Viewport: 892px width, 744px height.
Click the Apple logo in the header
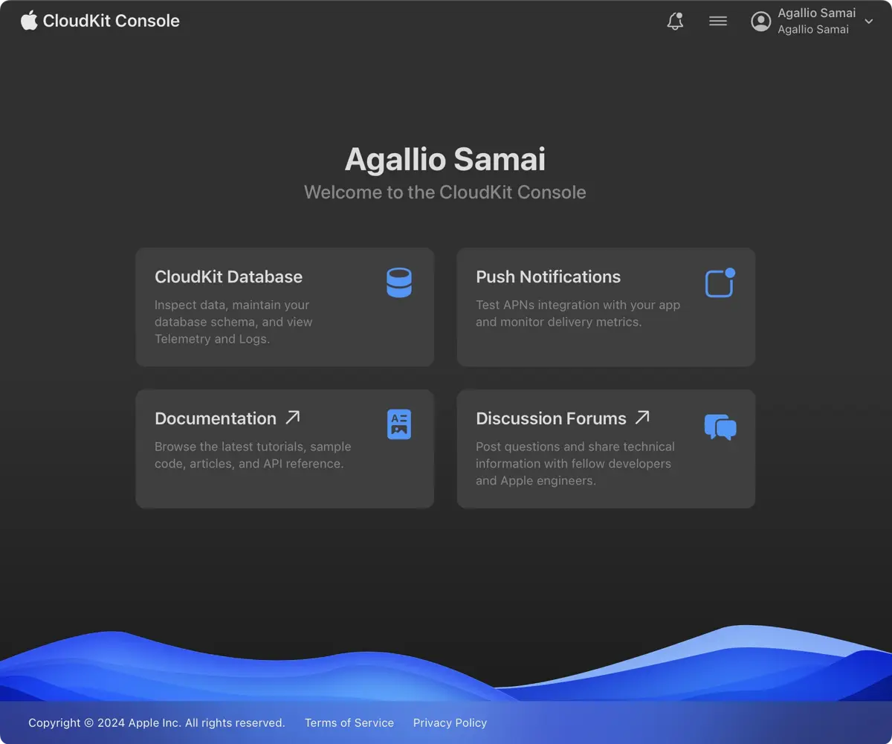click(x=29, y=20)
